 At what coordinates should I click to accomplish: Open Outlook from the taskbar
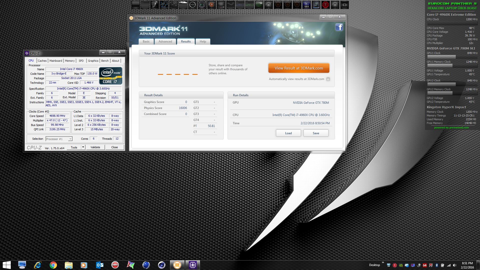coord(100,265)
